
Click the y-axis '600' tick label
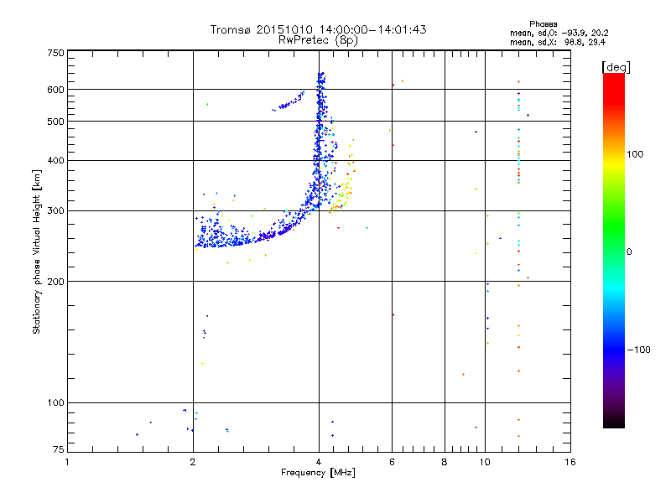point(55,90)
